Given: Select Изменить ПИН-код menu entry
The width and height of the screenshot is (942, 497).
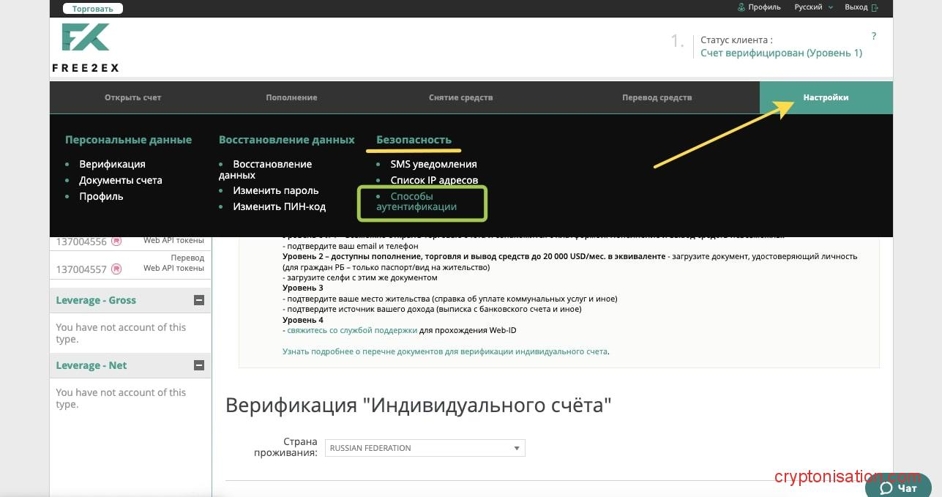Looking at the screenshot, I should pos(279,206).
